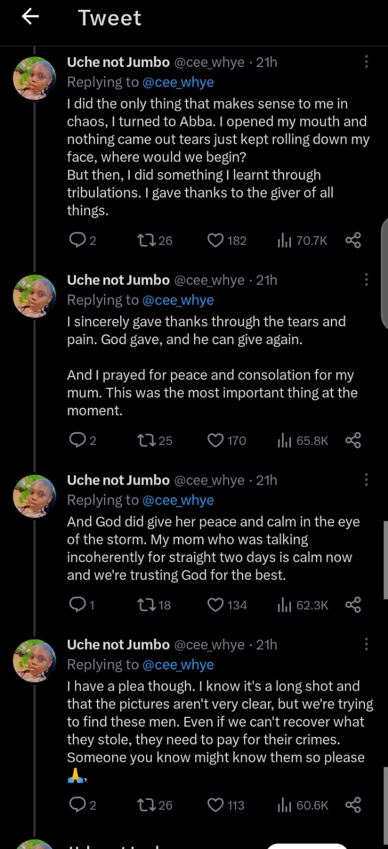Image resolution: width=388 pixels, height=849 pixels.
Task: Open profile picture on the plea tweet
Action: (x=35, y=660)
